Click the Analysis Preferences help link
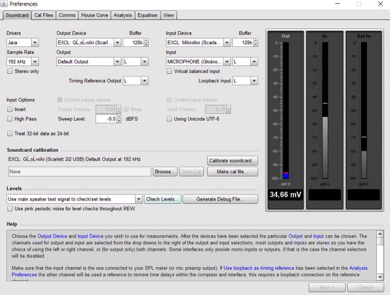The height and width of the screenshot is (295, 390). (358, 268)
